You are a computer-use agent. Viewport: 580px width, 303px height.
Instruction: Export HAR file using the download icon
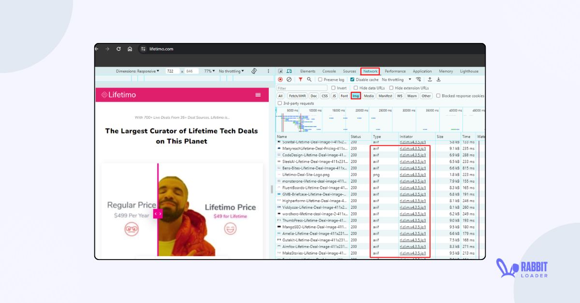[438, 79]
